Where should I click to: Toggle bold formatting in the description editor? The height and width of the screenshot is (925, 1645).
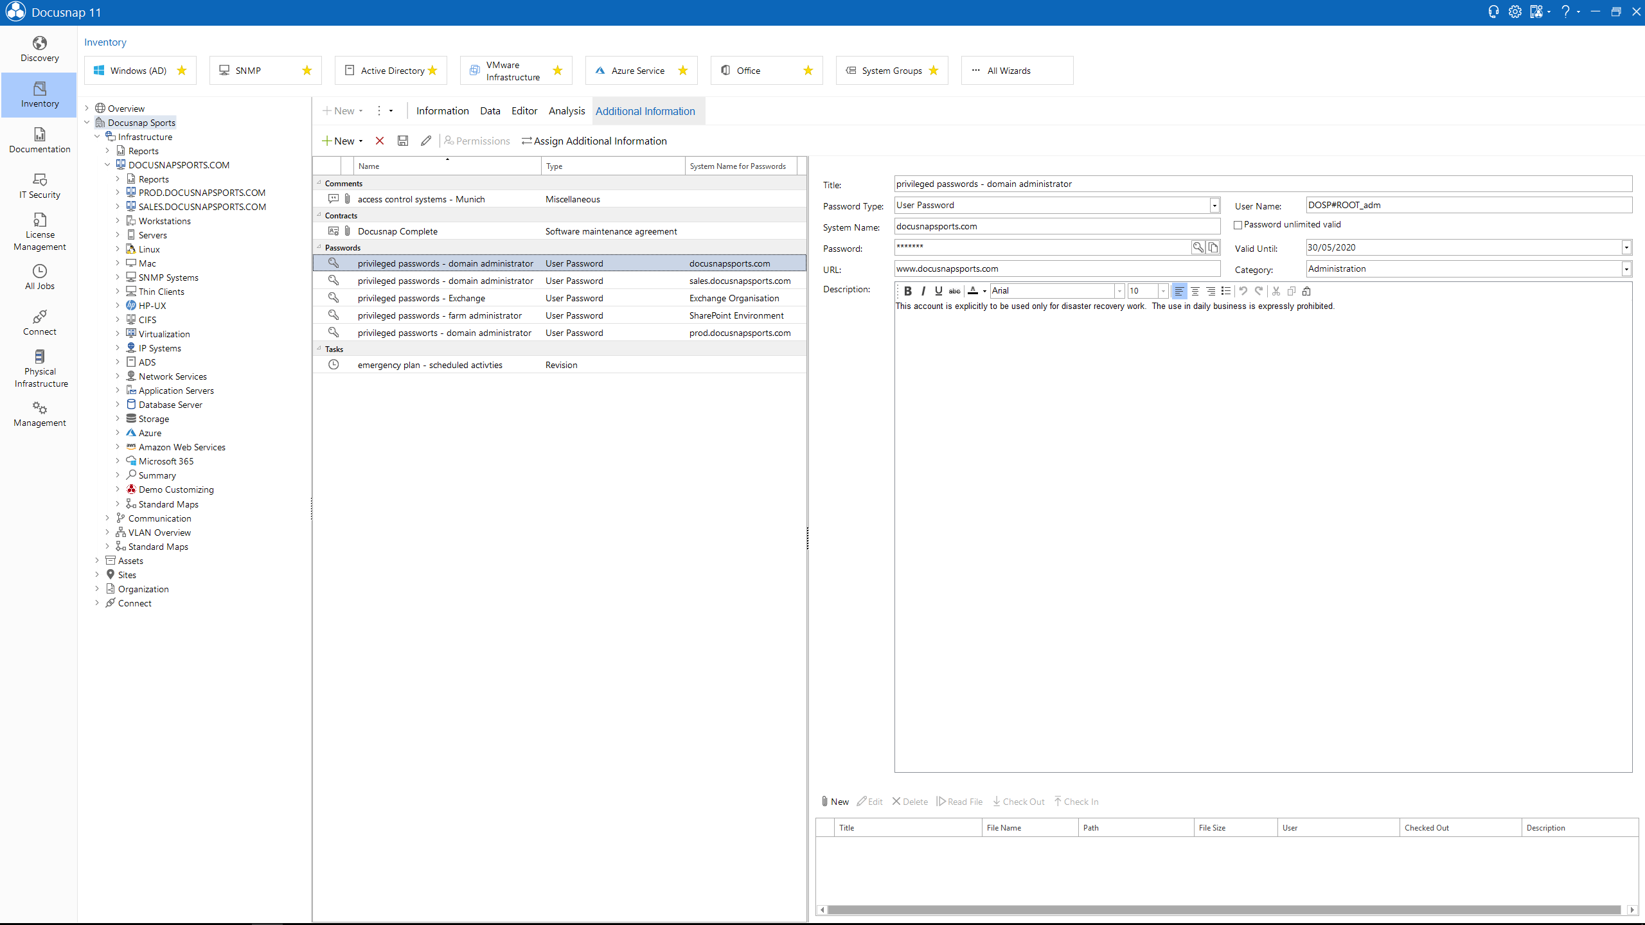coord(907,290)
